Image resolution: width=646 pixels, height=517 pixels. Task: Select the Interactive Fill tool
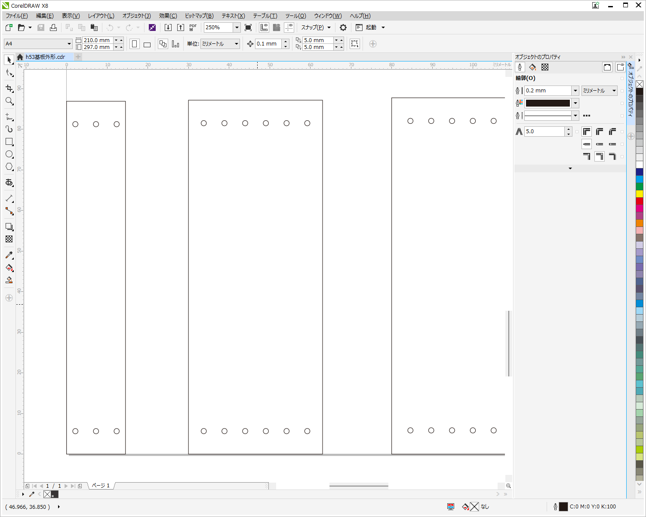tap(9, 268)
